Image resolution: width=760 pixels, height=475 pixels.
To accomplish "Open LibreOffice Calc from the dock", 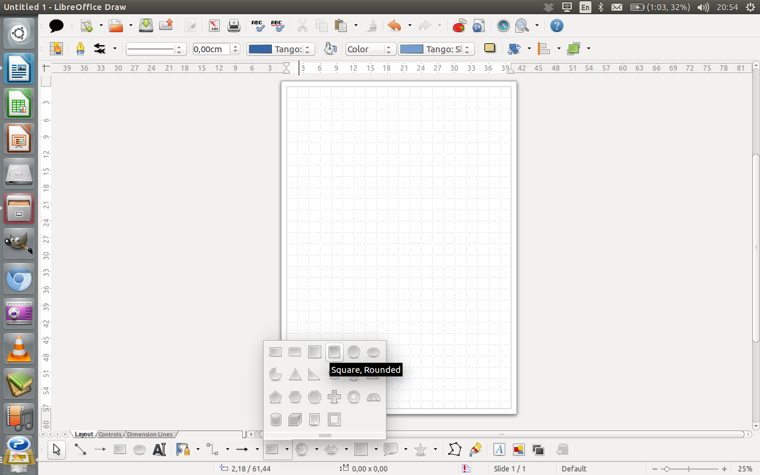I will (19, 104).
